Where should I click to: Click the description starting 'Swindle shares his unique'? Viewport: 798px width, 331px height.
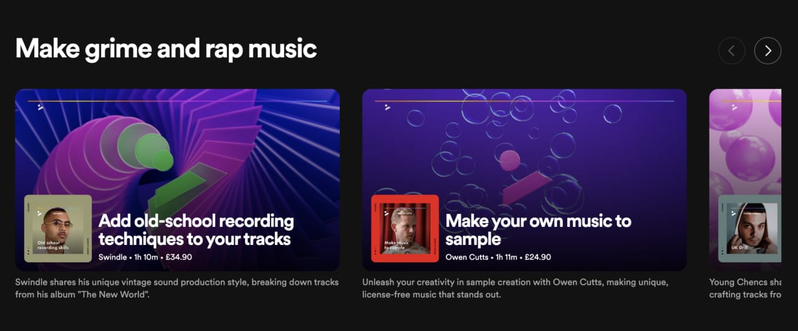[176, 288]
